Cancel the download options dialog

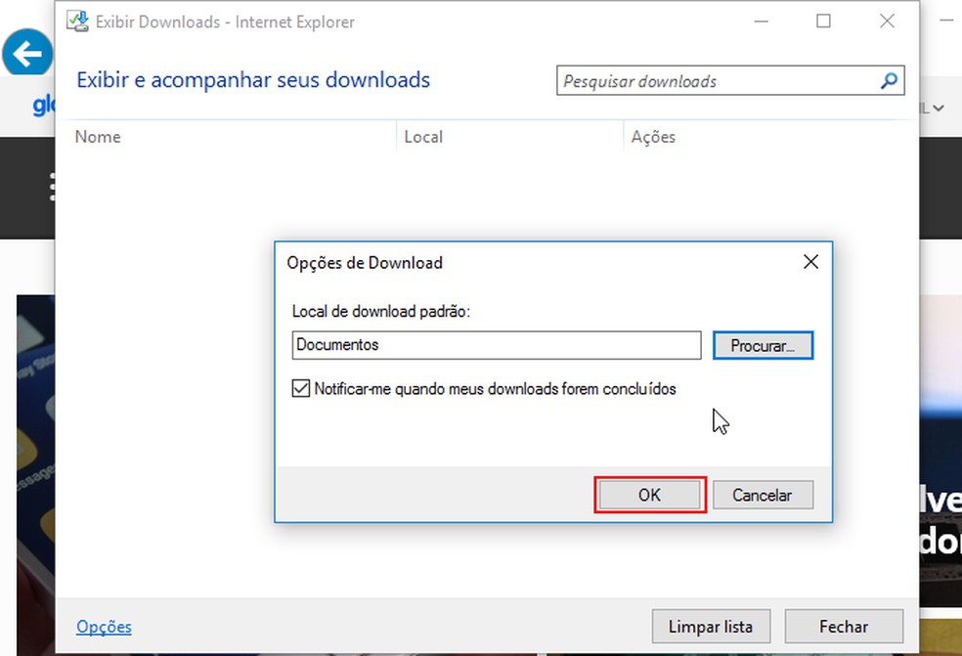(x=763, y=495)
